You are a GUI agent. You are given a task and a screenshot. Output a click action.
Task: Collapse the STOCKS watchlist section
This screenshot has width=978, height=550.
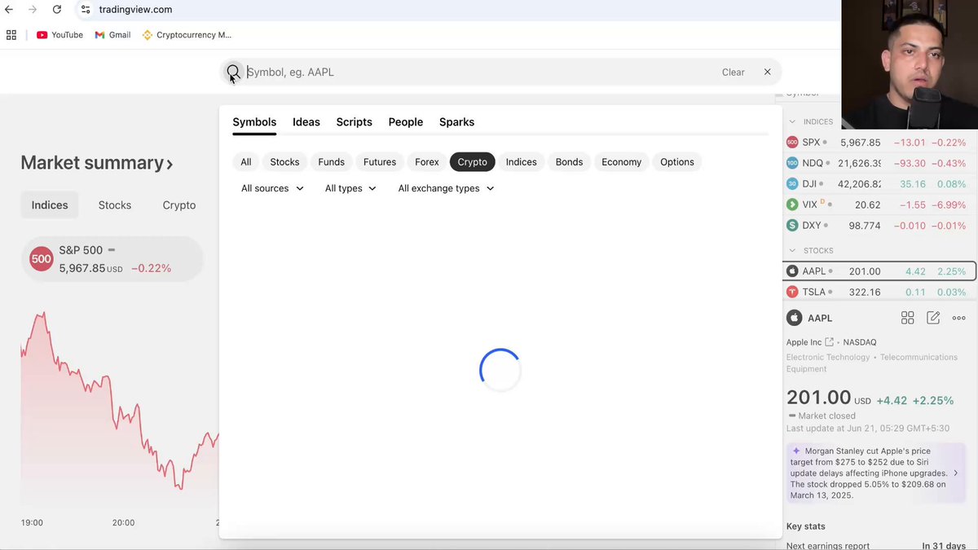[x=792, y=250]
